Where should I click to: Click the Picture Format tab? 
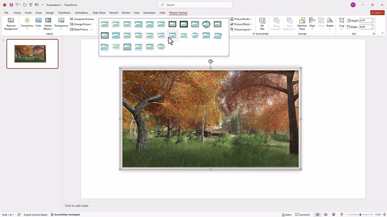(178, 13)
